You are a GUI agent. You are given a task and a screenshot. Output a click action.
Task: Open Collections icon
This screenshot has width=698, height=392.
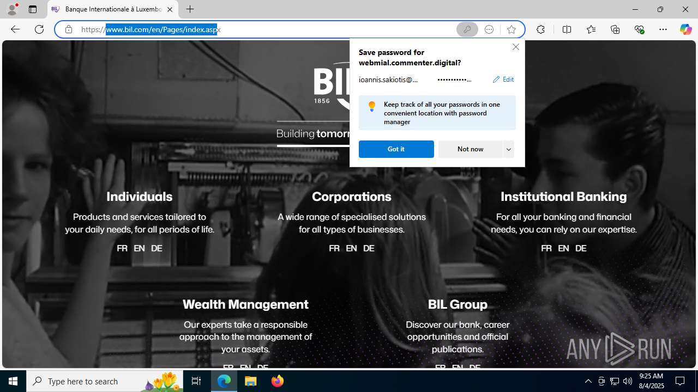(x=615, y=29)
